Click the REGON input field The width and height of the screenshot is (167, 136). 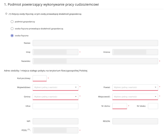(135, 121)
